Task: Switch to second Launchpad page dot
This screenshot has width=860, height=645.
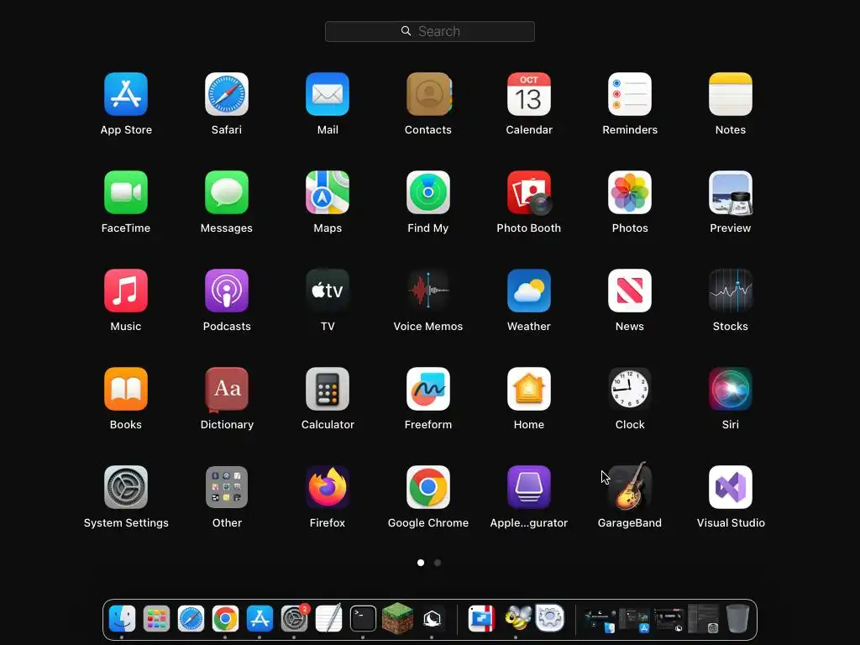Action: tap(437, 562)
